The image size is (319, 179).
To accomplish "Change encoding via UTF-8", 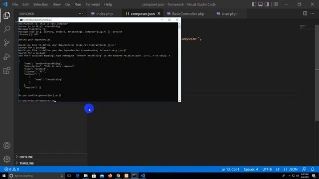I will coord(267,169).
